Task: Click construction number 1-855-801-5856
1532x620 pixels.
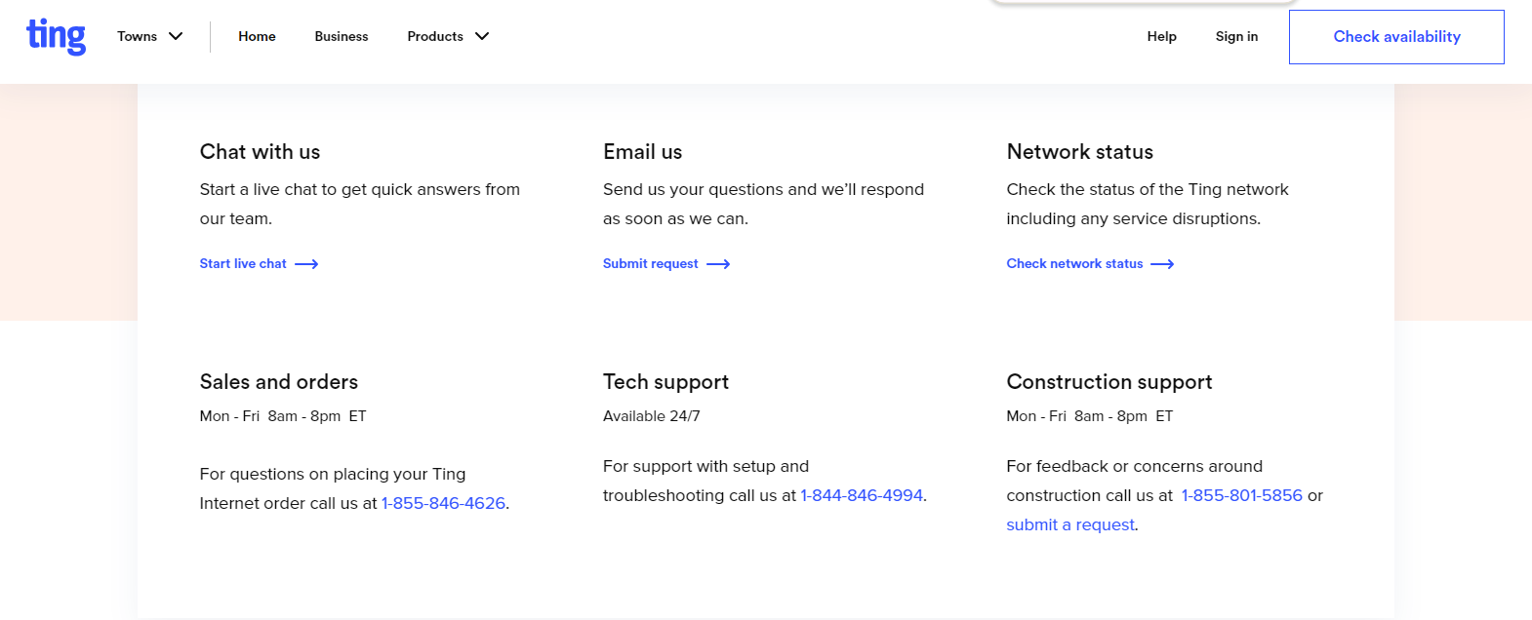Action: (1241, 495)
